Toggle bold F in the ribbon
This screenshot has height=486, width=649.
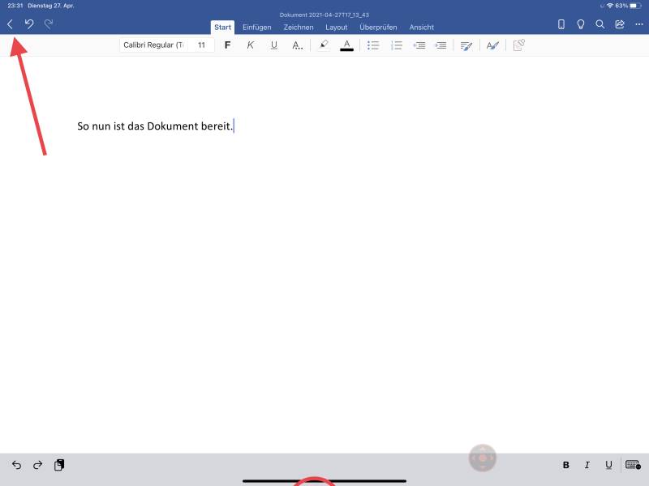tap(227, 45)
